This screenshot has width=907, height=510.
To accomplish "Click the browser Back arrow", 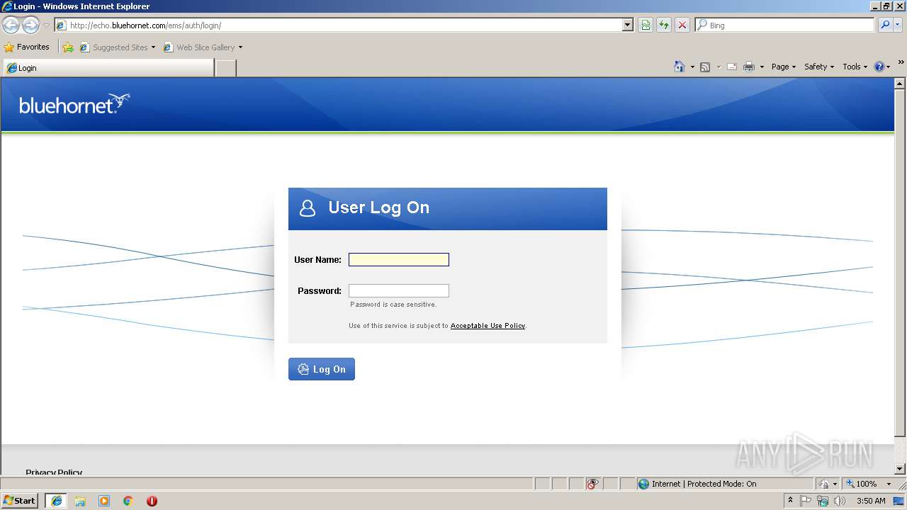I will [x=11, y=25].
